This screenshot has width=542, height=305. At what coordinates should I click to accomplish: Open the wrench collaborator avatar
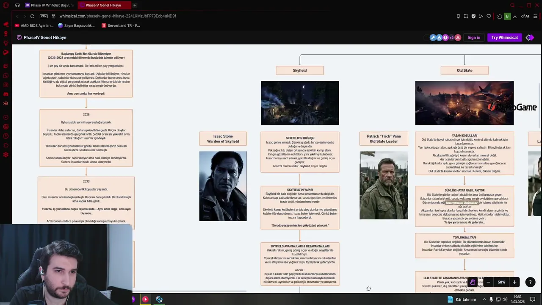433,37
